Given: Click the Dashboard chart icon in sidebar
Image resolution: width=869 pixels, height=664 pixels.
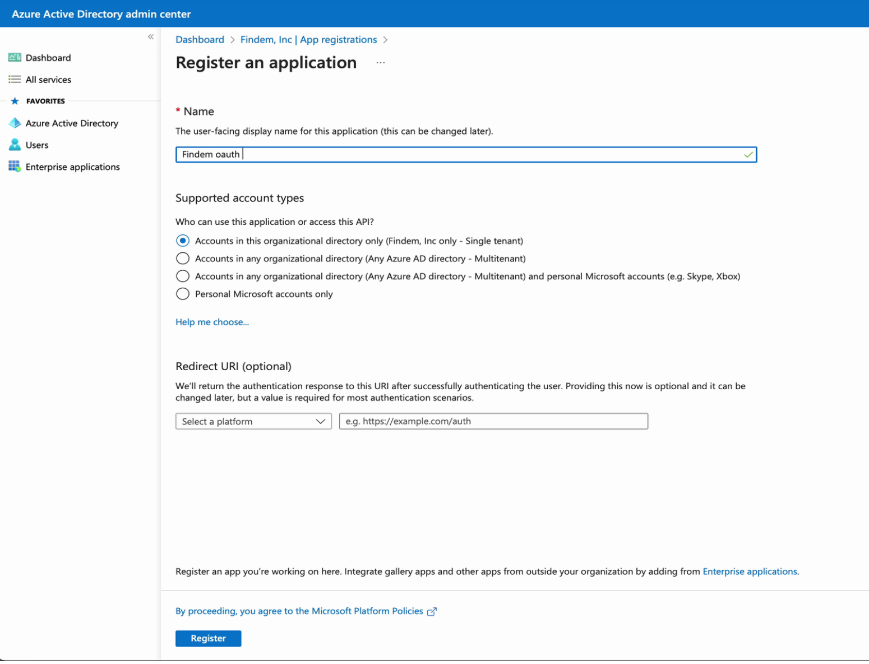Looking at the screenshot, I should tap(15, 58).
